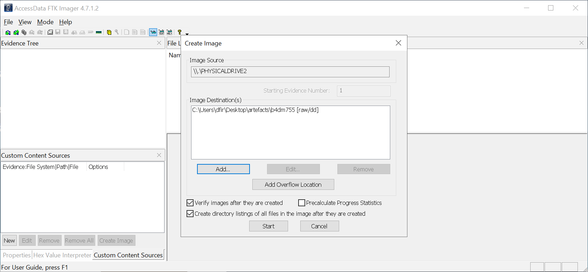588x272 pixels.
Task: Switch to TEXT view mode icon
Action: click(x=161, y=32)
